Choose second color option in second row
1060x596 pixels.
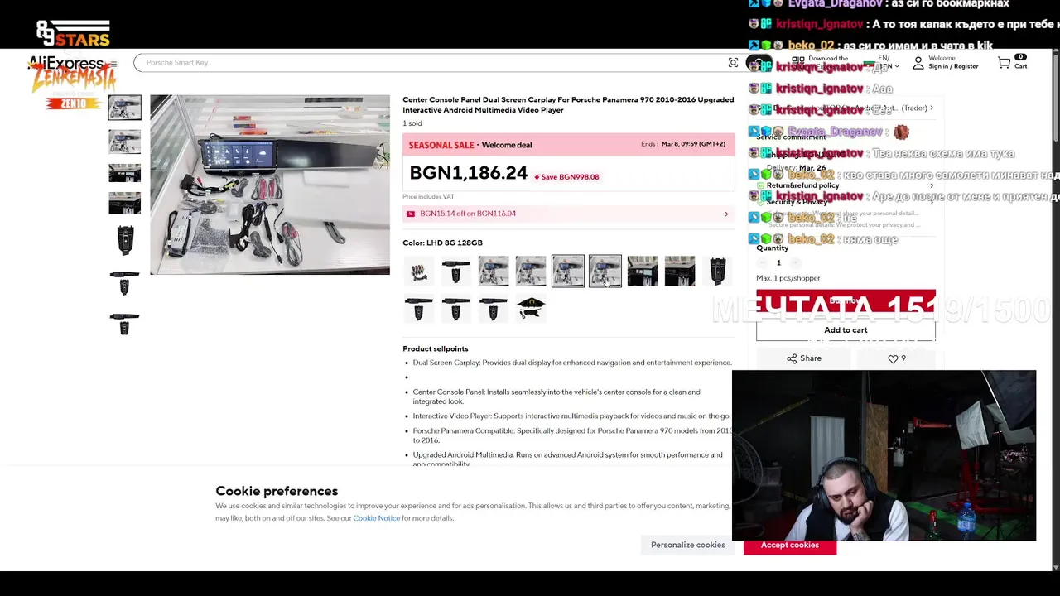tap(456, 308)
